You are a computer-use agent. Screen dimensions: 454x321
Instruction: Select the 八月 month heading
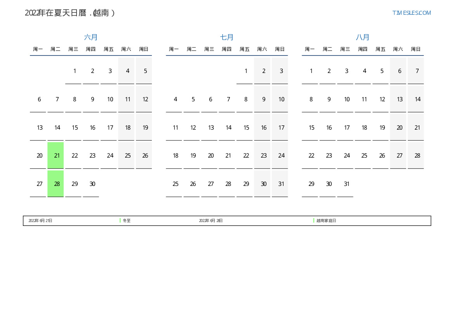[x=362, y=37]
